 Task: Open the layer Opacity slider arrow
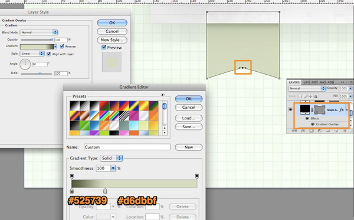coord(350,88)
